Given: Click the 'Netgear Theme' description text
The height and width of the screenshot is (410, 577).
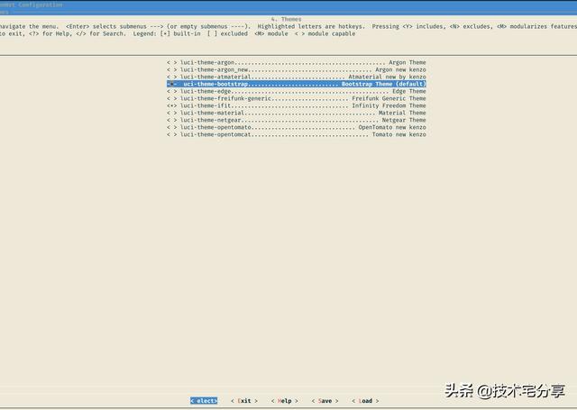Looking at the screenshot, I should [404, 120].
